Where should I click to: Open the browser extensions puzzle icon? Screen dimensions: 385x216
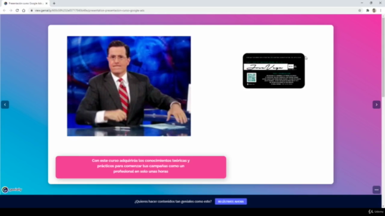point(368,11)
